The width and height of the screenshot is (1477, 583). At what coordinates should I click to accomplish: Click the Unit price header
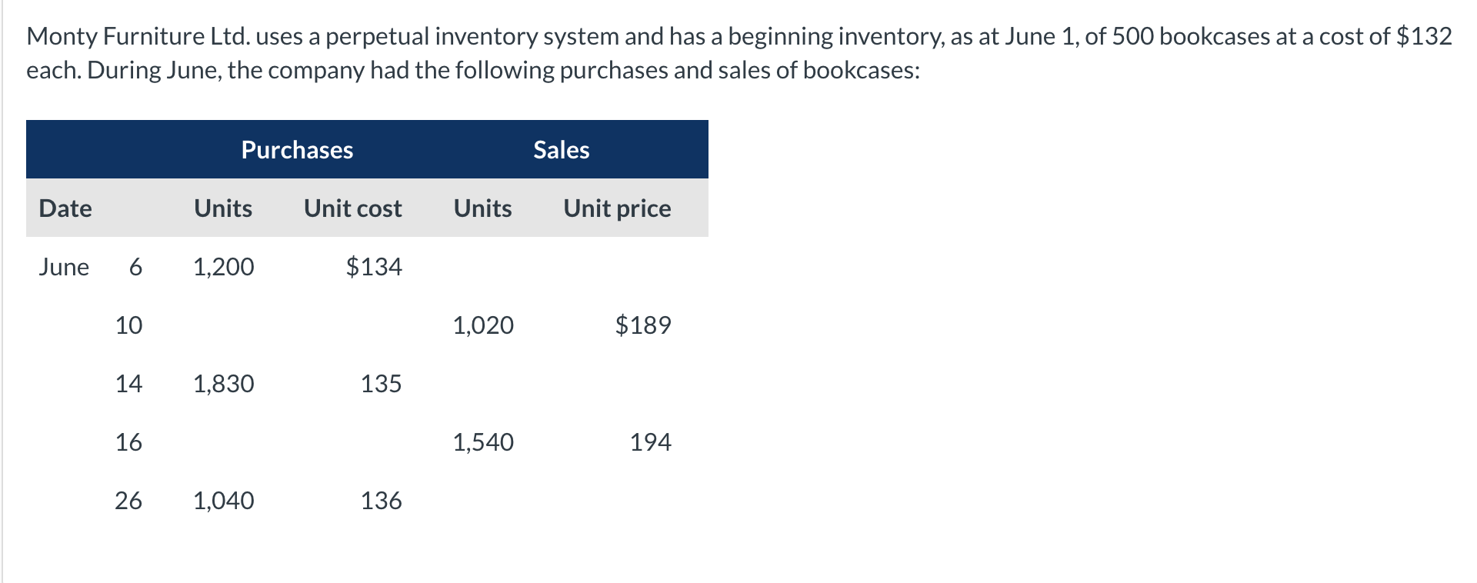617,208
